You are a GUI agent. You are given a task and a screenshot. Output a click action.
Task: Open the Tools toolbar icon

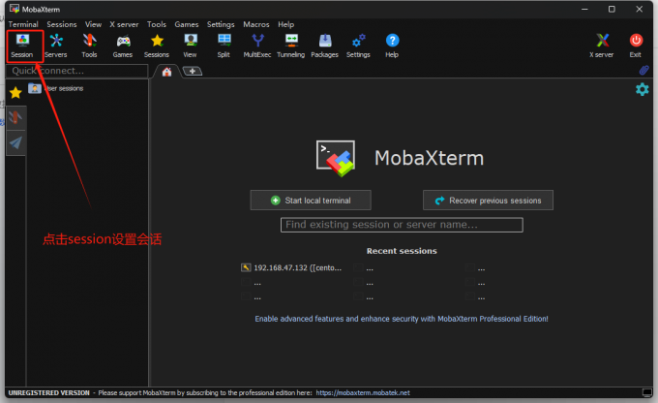coord(89,46)
